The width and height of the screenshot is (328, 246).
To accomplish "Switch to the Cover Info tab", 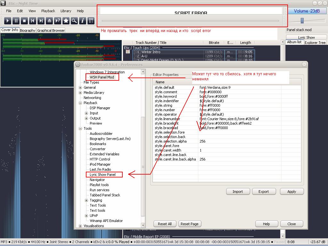I will pyautogui.click(x=10, y=30).
